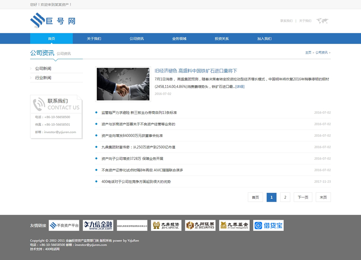Open the 借贷宝 partner logo
Image resolution: width=361 pixels, height=260 pixels.
268,225
